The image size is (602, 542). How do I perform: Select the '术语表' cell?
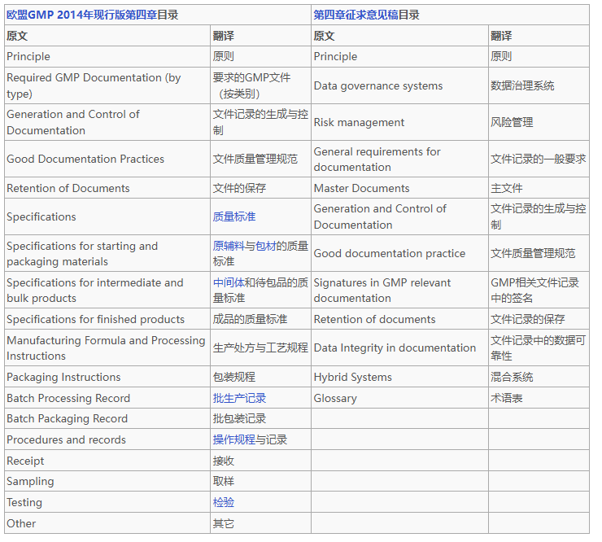539,398
